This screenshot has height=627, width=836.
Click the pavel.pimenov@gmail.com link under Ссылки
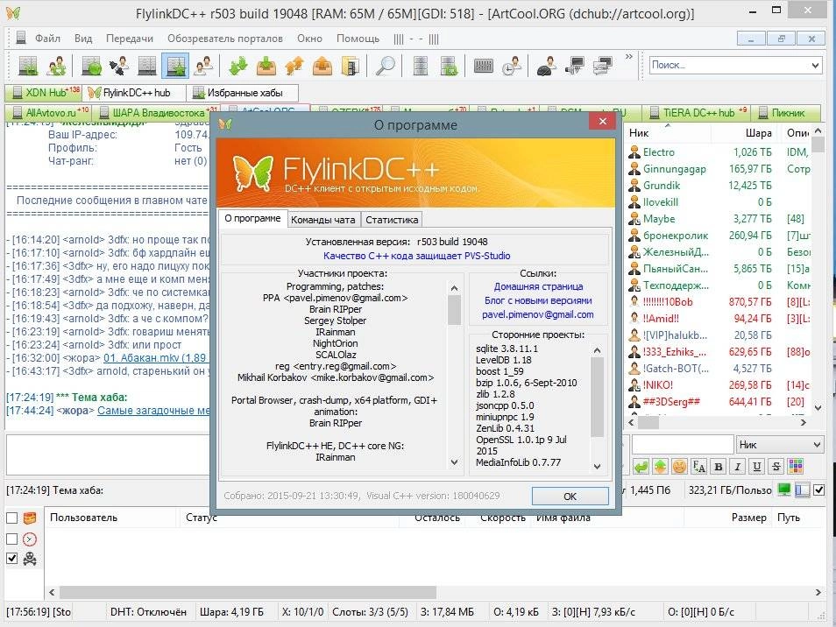pyautogui.click(x=537, y=314)
